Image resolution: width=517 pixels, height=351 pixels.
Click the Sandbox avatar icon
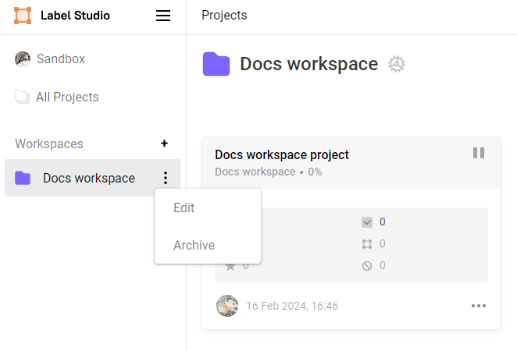[x=23, y=59]
